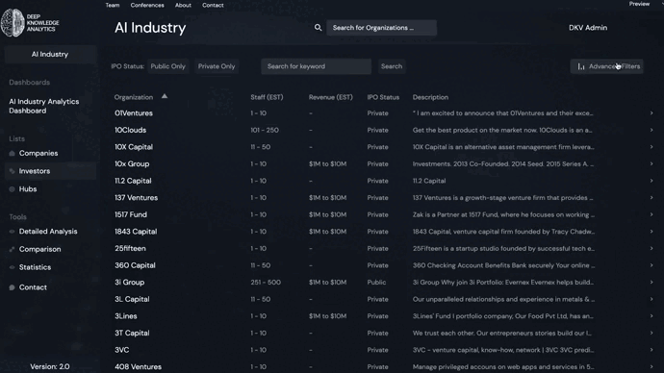The height and width of the screenshot is (373, 664).
Task: Expand the 3VC row chevron
Action: [651, 350]
